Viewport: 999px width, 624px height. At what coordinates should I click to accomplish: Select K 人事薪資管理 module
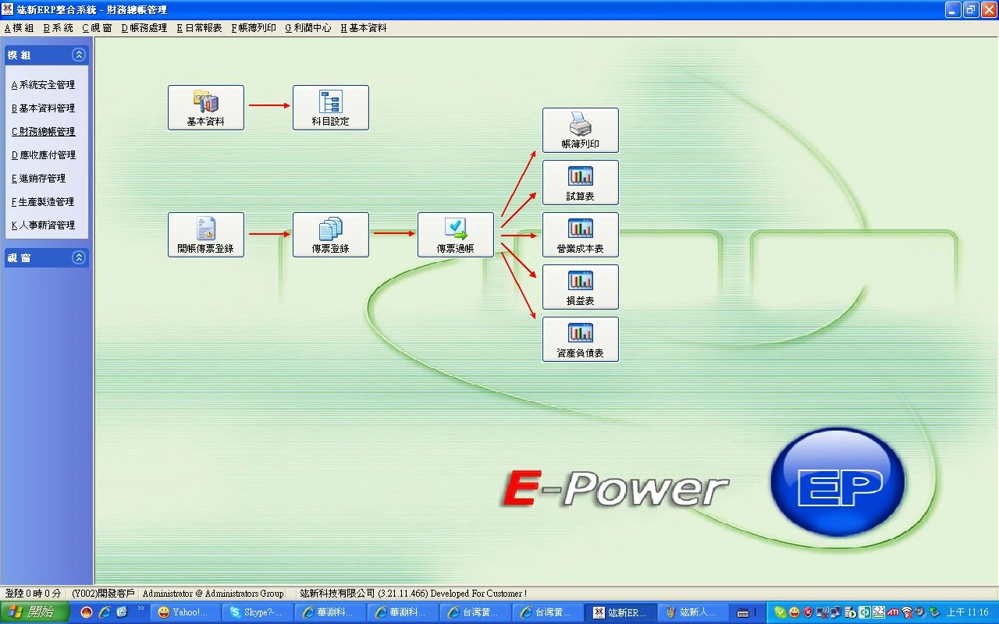point(44,225)
